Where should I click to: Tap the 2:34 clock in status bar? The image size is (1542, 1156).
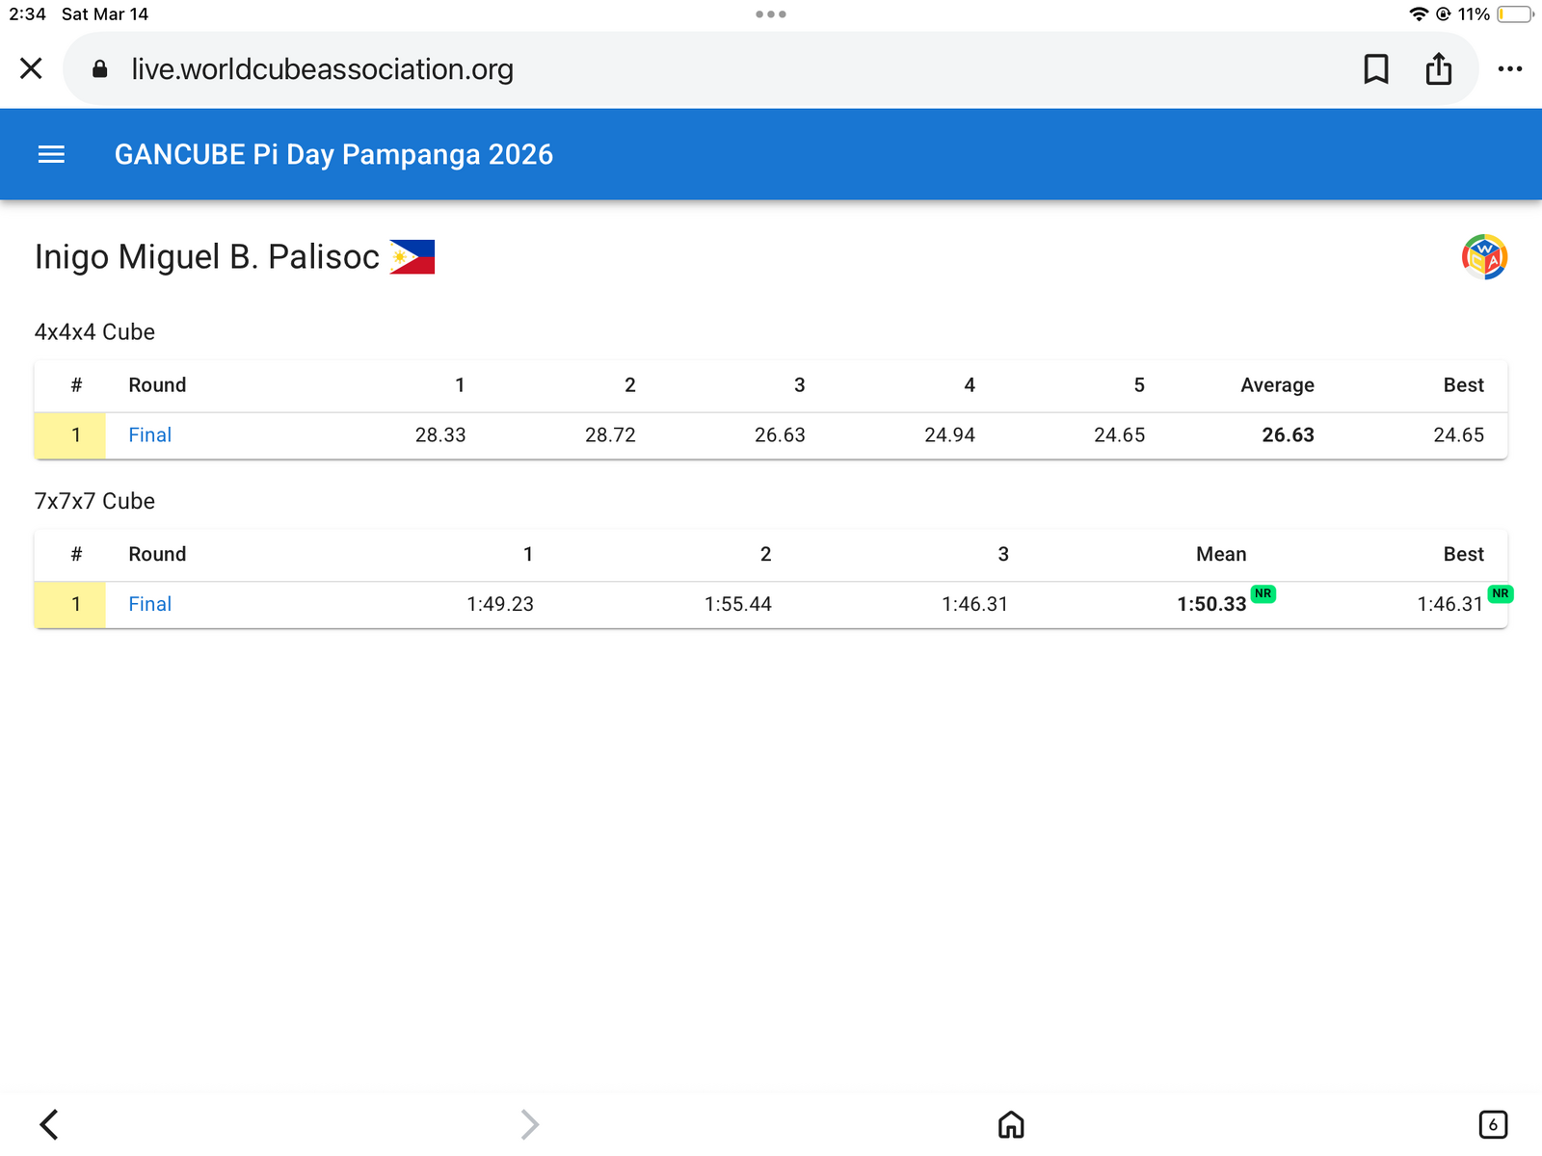pyautogui.click(x=27, y=13)
